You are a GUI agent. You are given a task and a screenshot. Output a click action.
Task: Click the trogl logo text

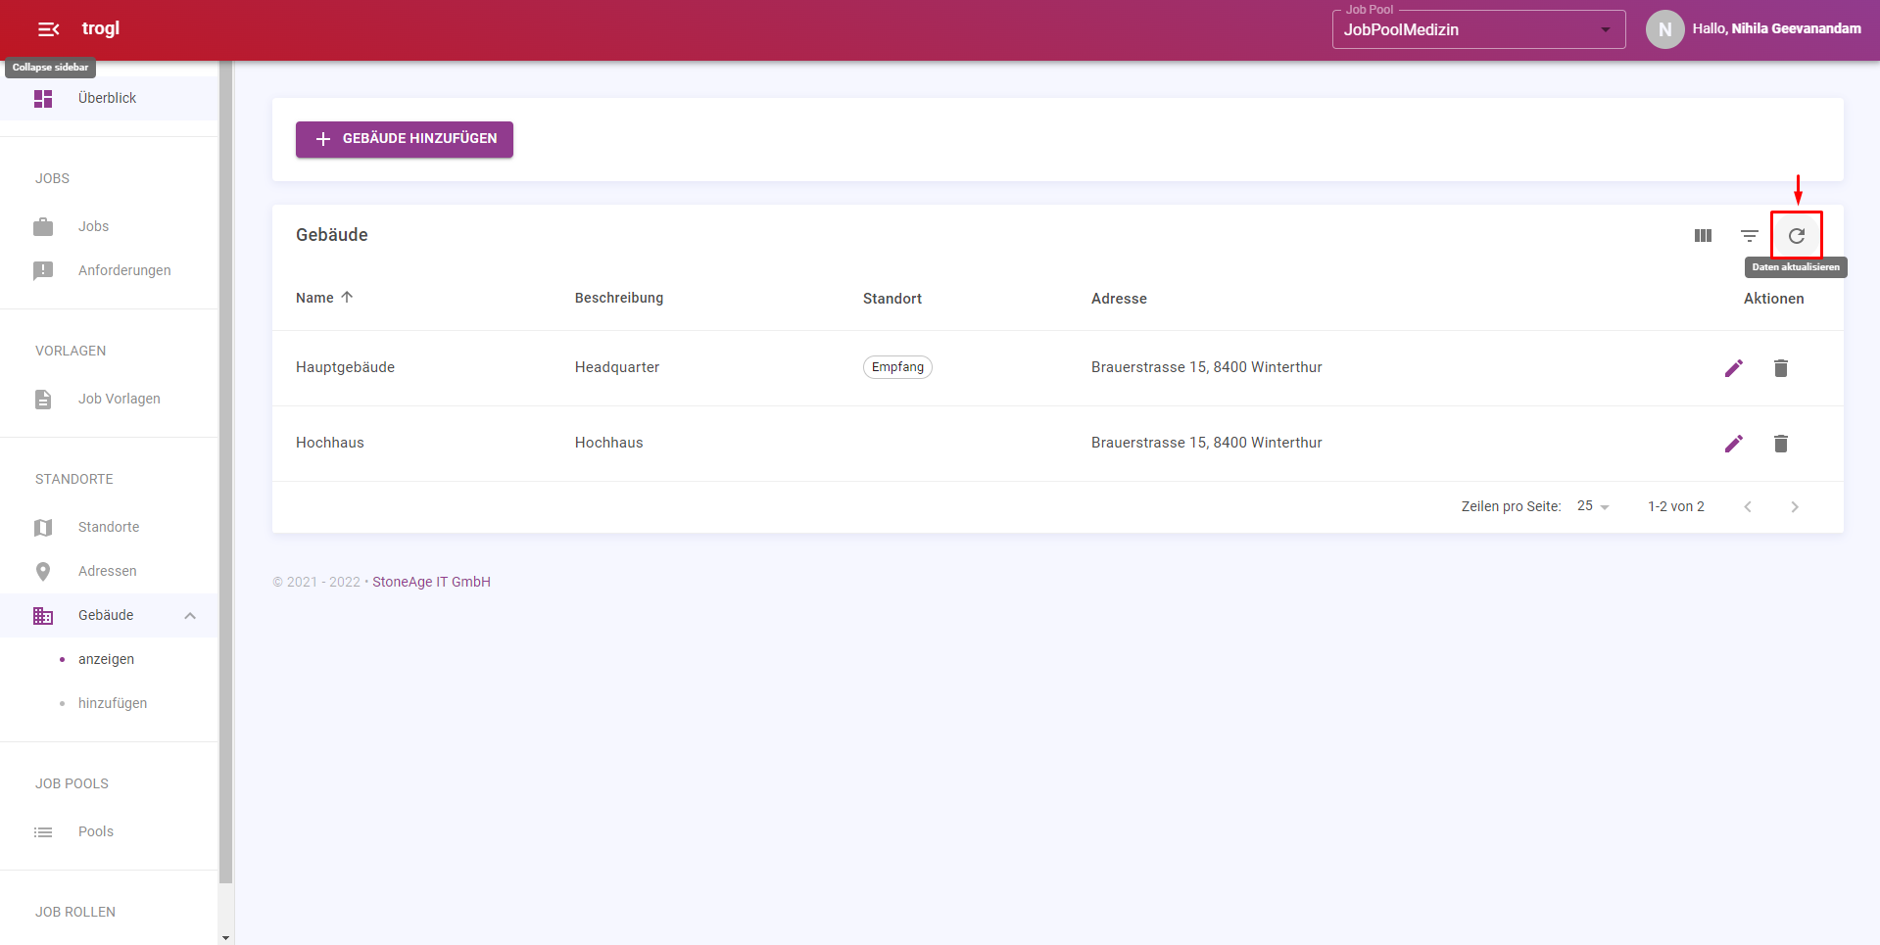tap(101, 28)
